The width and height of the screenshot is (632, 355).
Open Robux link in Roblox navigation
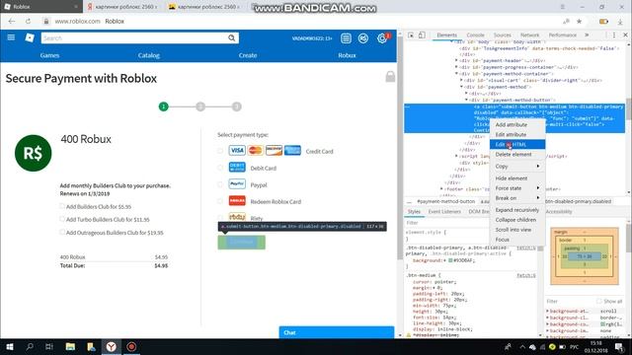[x=347, y=55]
